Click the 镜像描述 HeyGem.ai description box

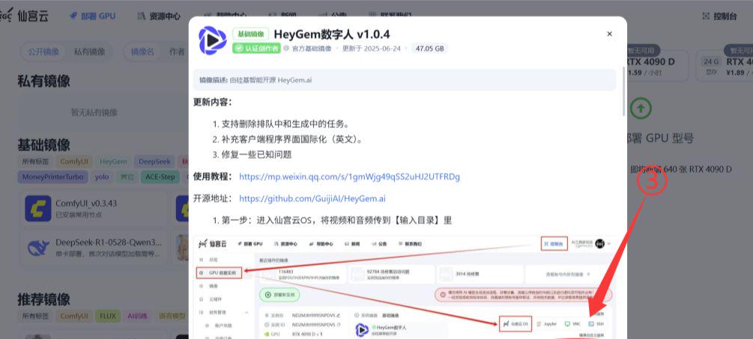coord(405,79)
